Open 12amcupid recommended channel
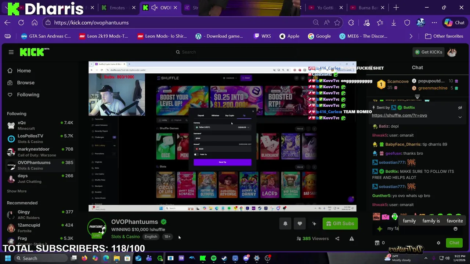470x264 pixels. 40,228
